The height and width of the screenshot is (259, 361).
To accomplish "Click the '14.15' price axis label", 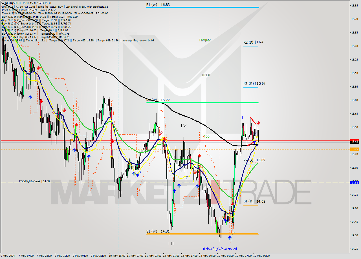I will click(x=355, y=249).
